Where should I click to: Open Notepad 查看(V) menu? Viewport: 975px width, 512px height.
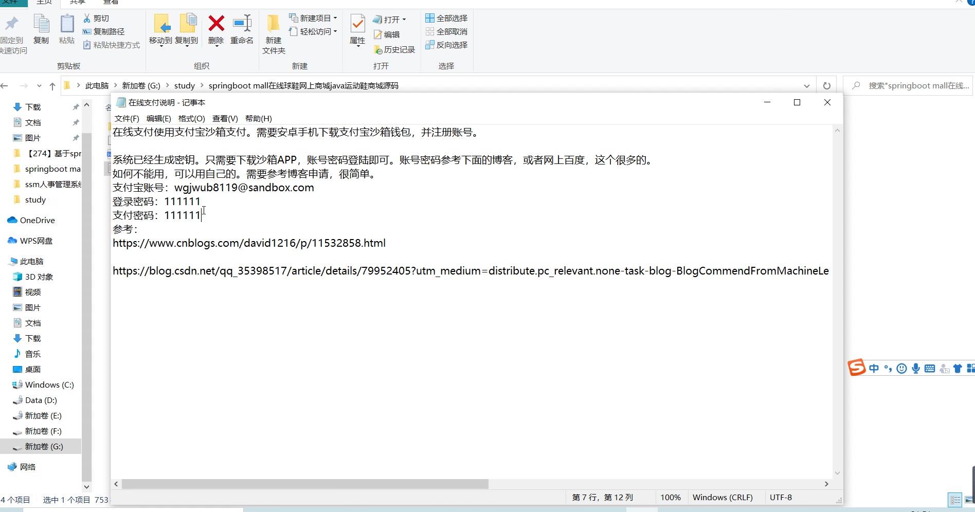[x=225, y=119]
